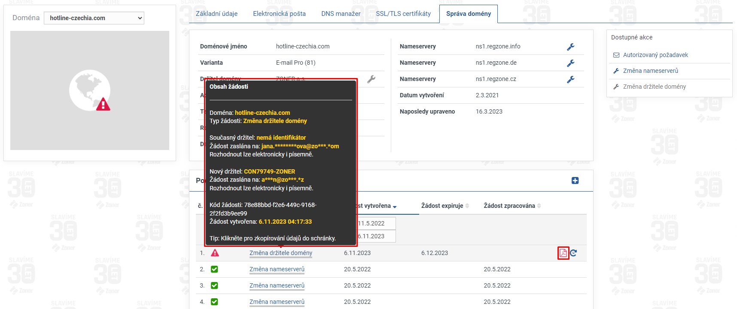This screenshot has width=737, height=309.
Task: Click the red warning icon in row 1
Action: coord(215,253)
